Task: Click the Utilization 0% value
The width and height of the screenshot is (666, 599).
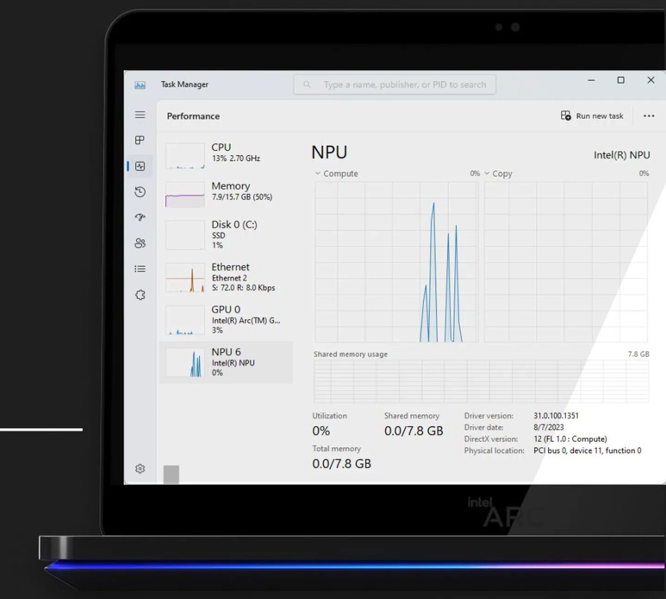Action: 321,431
